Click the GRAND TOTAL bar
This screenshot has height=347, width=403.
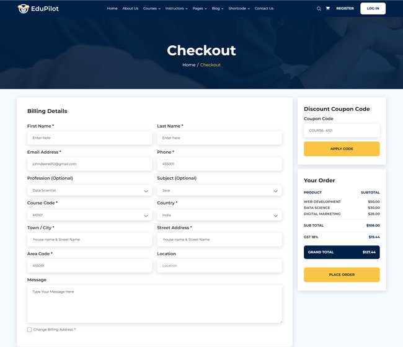(342, 252)
